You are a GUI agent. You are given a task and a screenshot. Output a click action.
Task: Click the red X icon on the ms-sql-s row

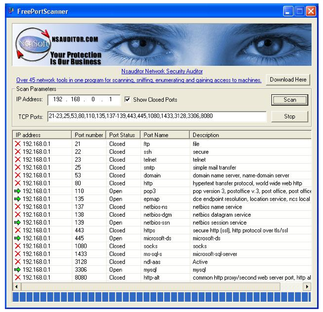click(x=18, y=254)
